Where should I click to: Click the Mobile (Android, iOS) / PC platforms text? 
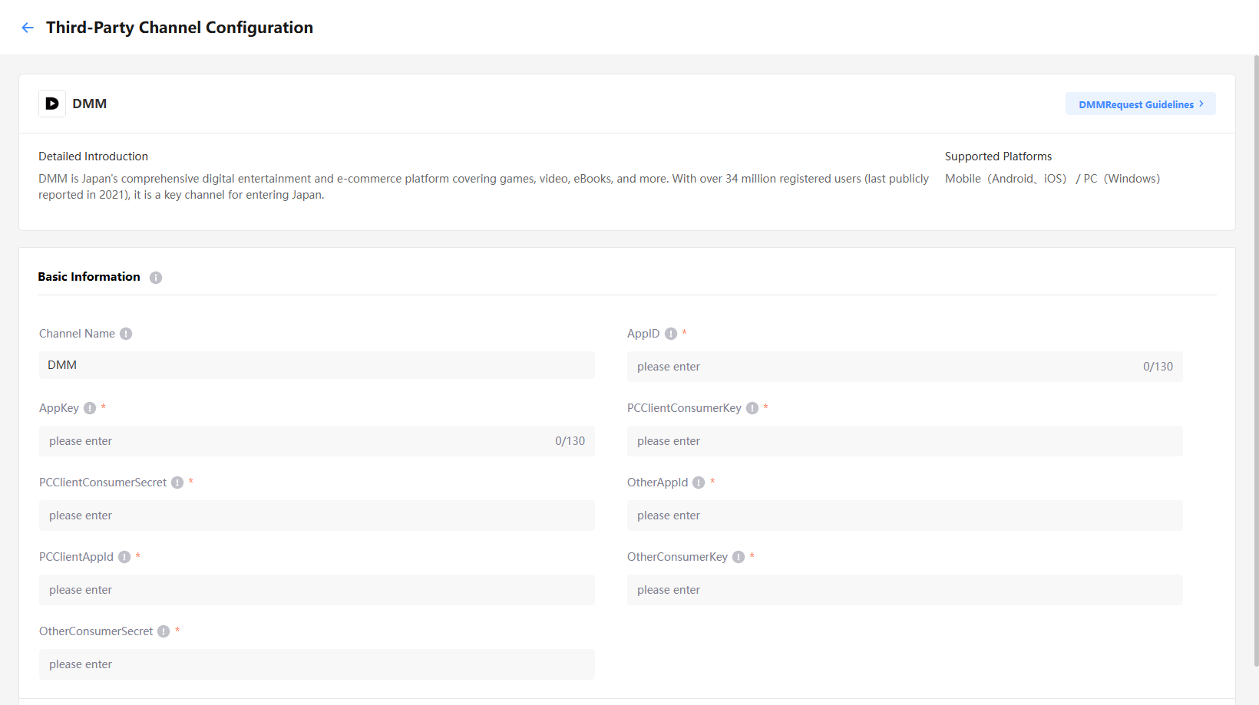(1052, 179)
